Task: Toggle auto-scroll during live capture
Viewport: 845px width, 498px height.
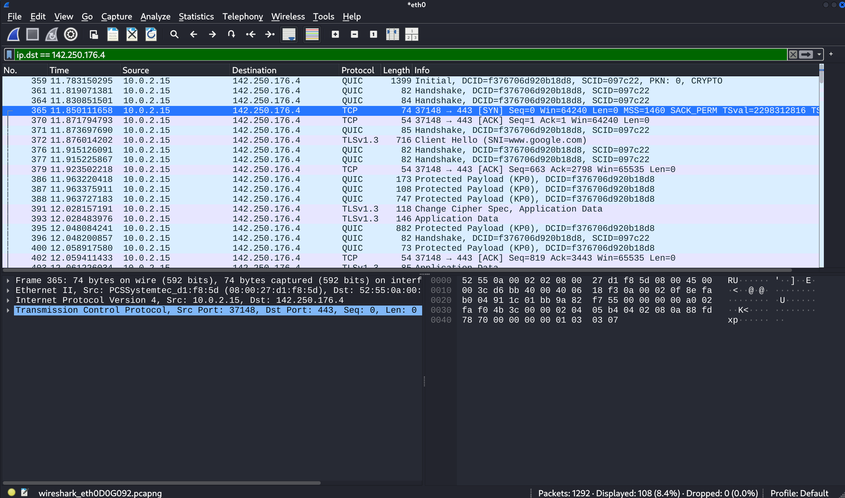Action: (x=289, y=34)
